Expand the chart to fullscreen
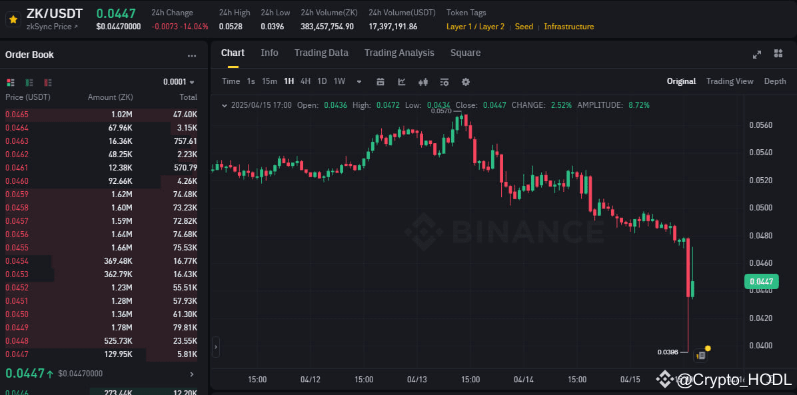 click(757, 55)
